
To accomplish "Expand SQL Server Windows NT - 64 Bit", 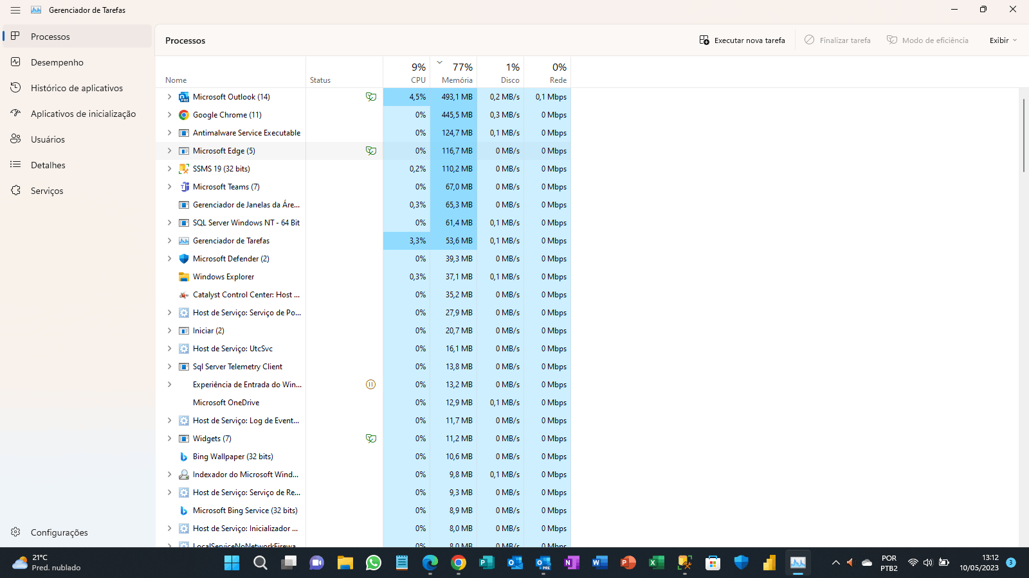I will [169, 223].
